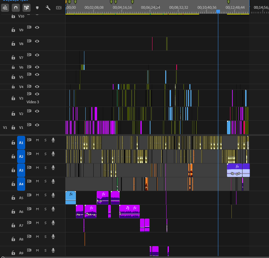Click the sequence end point on ruler
The image size is (269, 258).
pyautogui.click(x=249, y=7)
